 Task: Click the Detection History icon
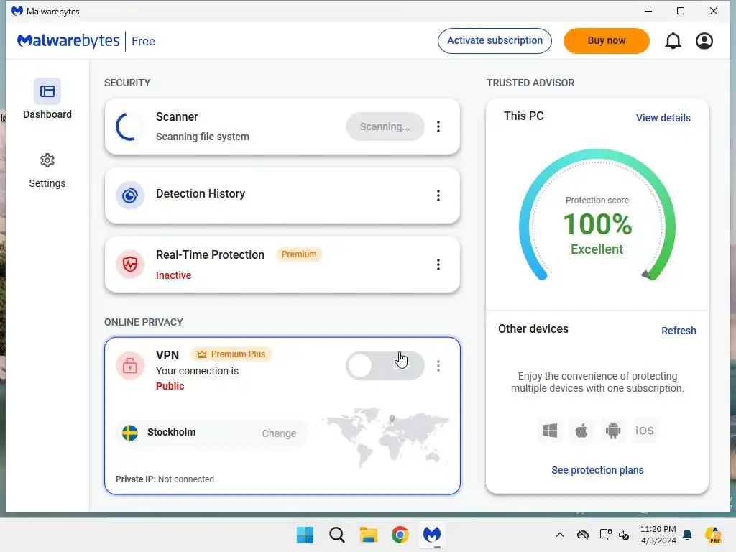click(130, 195)
